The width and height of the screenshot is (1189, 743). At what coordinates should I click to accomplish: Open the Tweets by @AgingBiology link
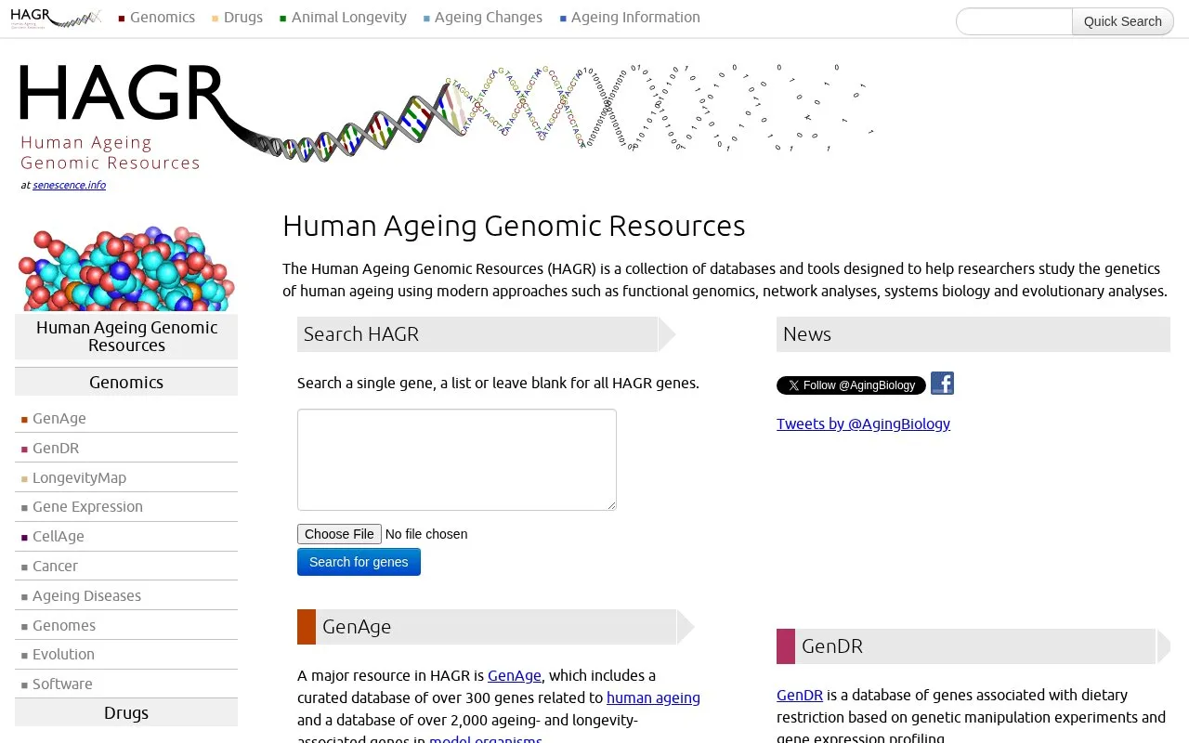863,424
